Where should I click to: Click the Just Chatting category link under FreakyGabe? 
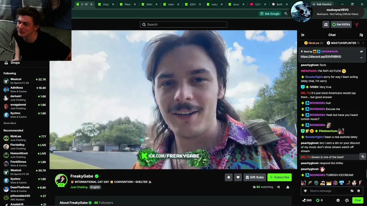coord(79,187)
